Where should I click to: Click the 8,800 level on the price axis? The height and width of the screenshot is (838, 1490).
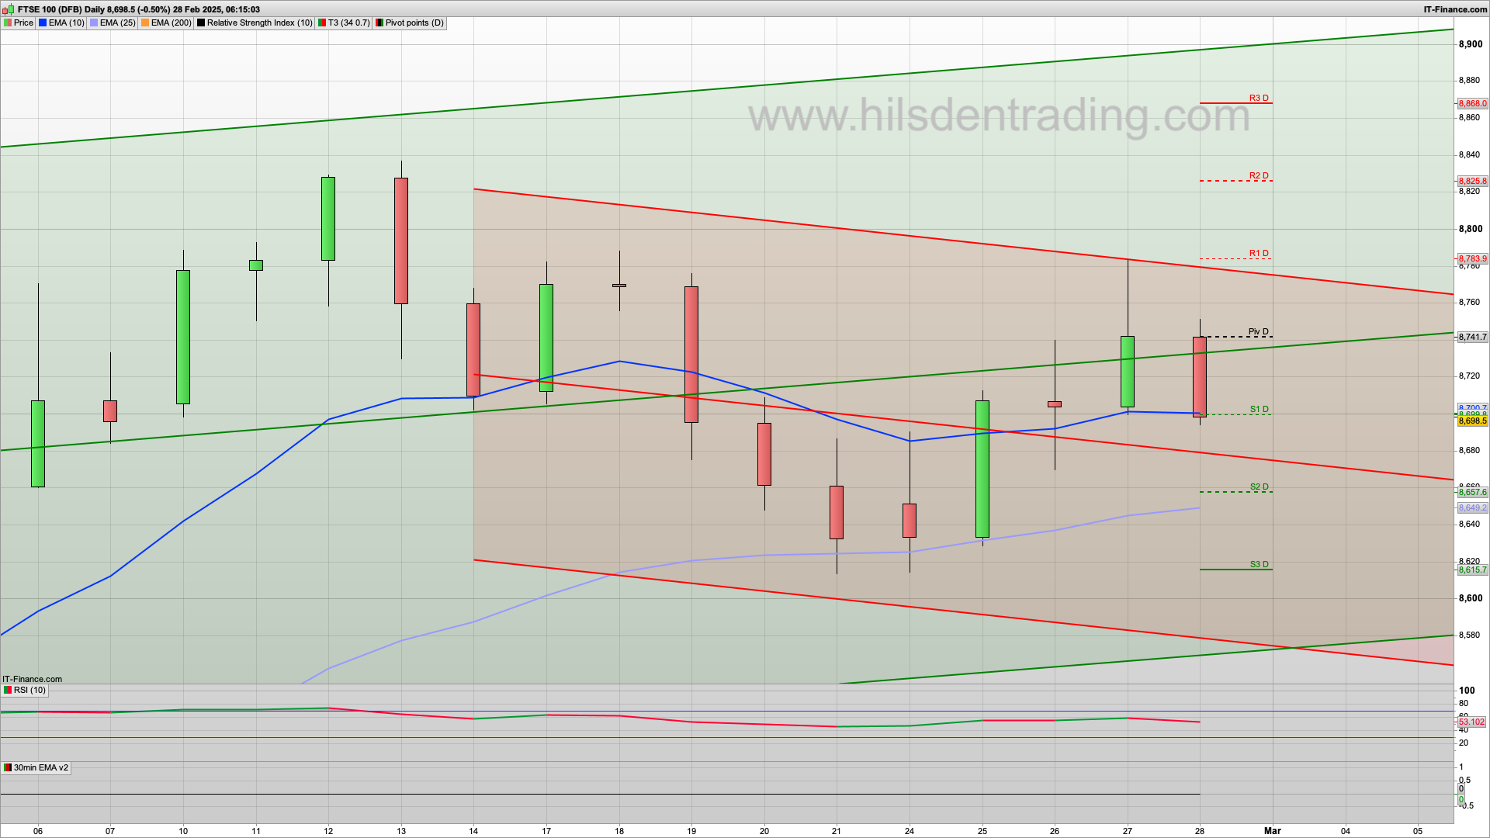(x=1471, y=229)
